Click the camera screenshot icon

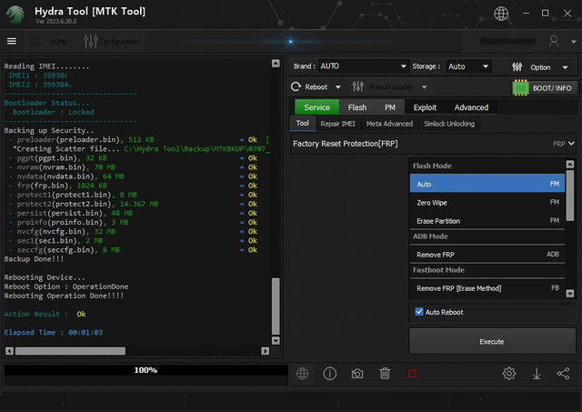[357, 374]
